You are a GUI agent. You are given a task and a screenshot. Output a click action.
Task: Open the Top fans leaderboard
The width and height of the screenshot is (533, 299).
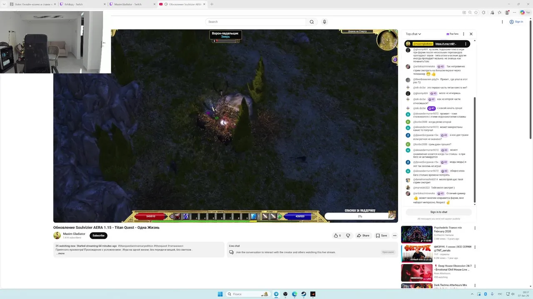(x=452, y=34)
